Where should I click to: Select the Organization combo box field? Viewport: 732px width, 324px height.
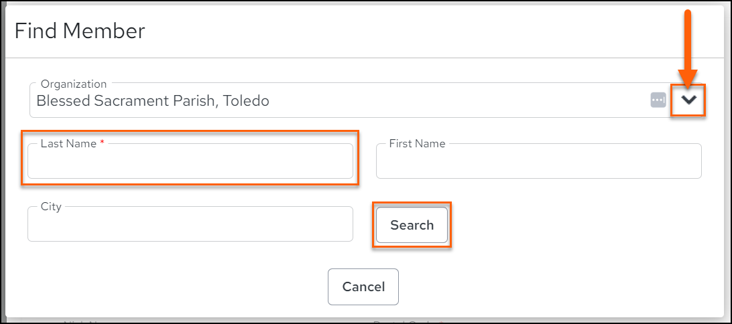pos(365,100)
